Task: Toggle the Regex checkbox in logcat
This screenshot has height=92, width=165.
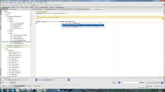Action: click(x=141, y=83)
